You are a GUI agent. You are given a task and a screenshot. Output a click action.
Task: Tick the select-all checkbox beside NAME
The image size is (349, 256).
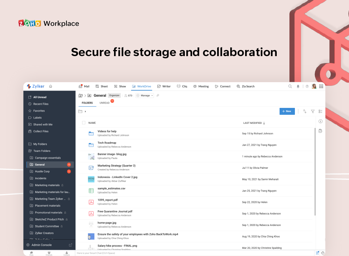point(84,123)
